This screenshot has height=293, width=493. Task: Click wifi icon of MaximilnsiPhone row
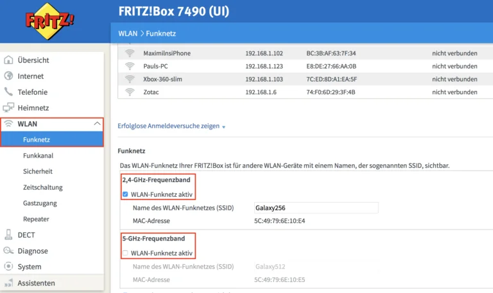point(130,53)
